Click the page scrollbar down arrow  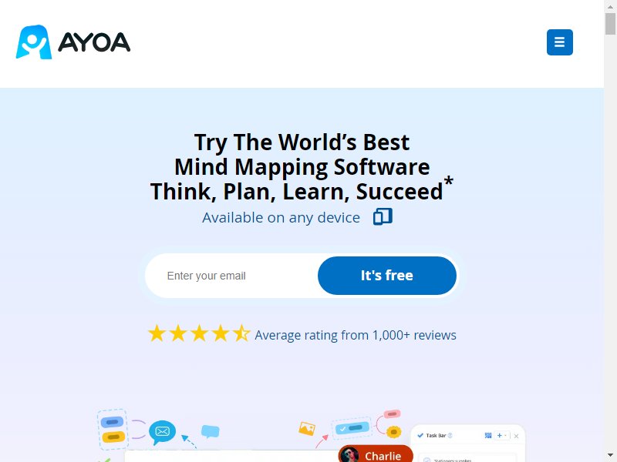610,455
